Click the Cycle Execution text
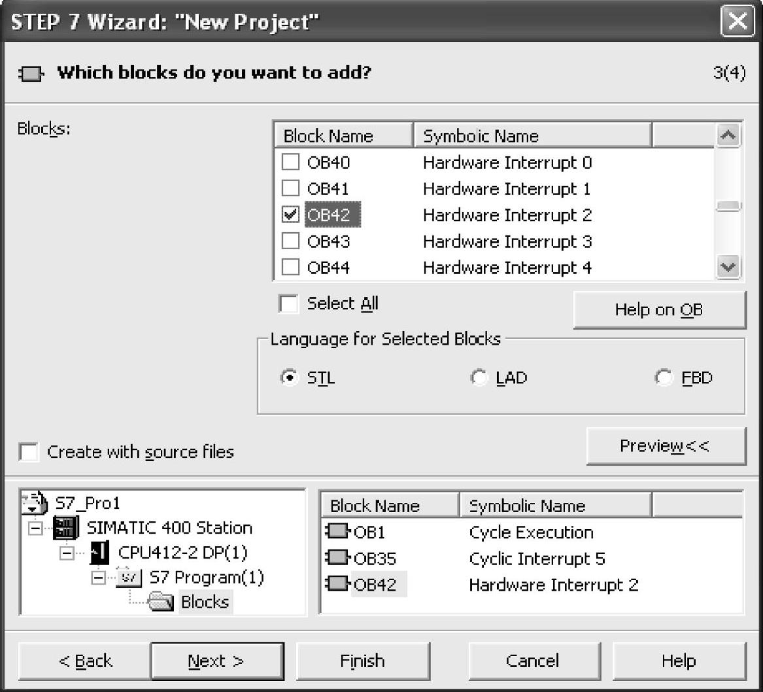The image size is (763, 692). (x=532, y=532)
